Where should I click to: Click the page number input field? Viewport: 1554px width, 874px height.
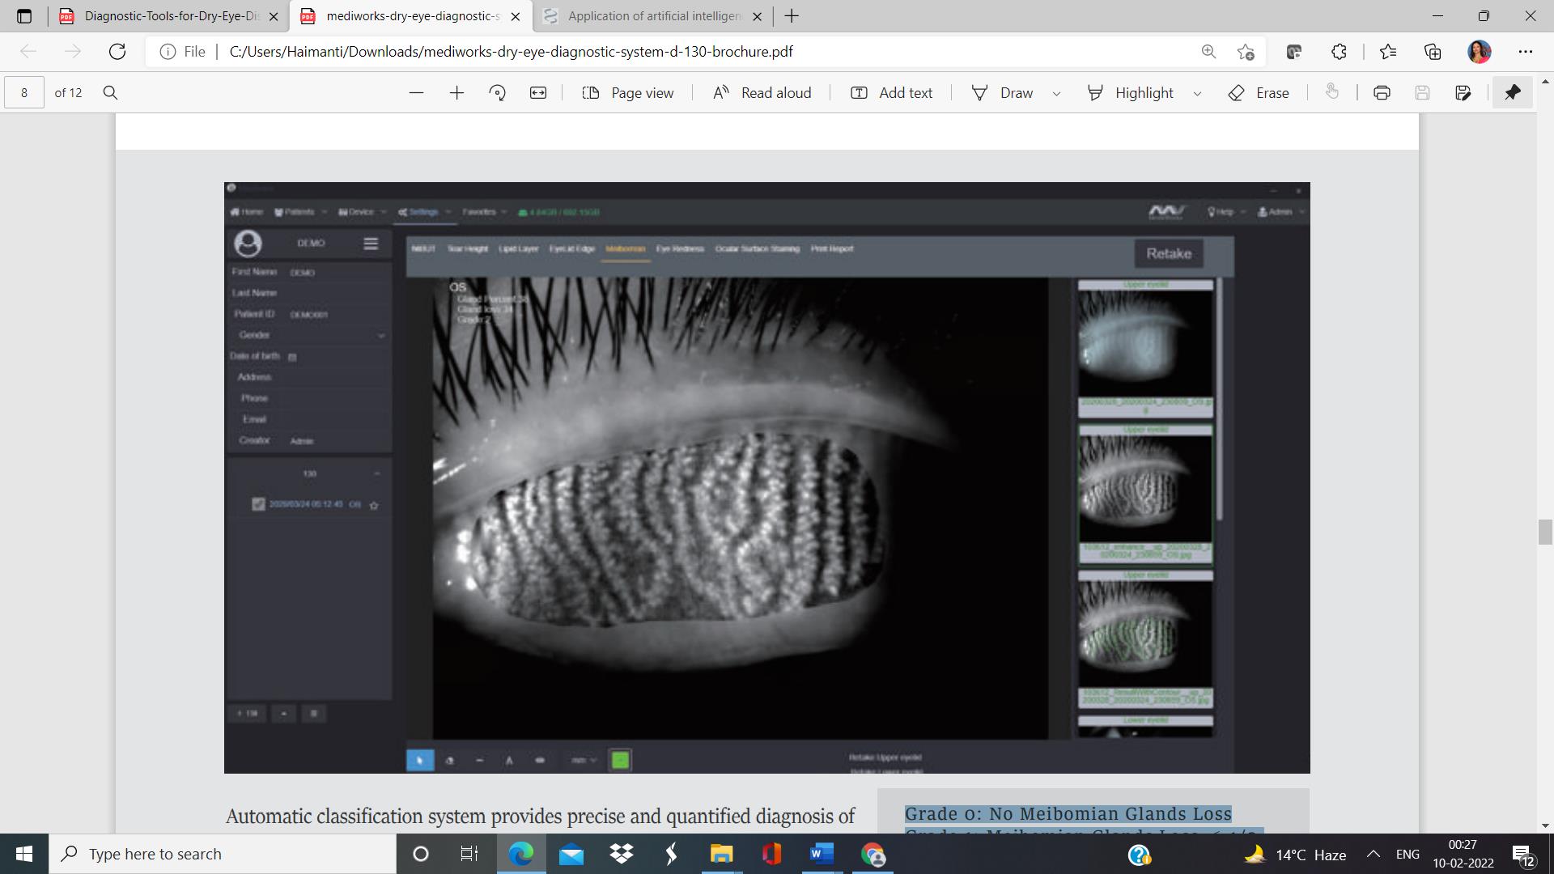pos(24,93)
